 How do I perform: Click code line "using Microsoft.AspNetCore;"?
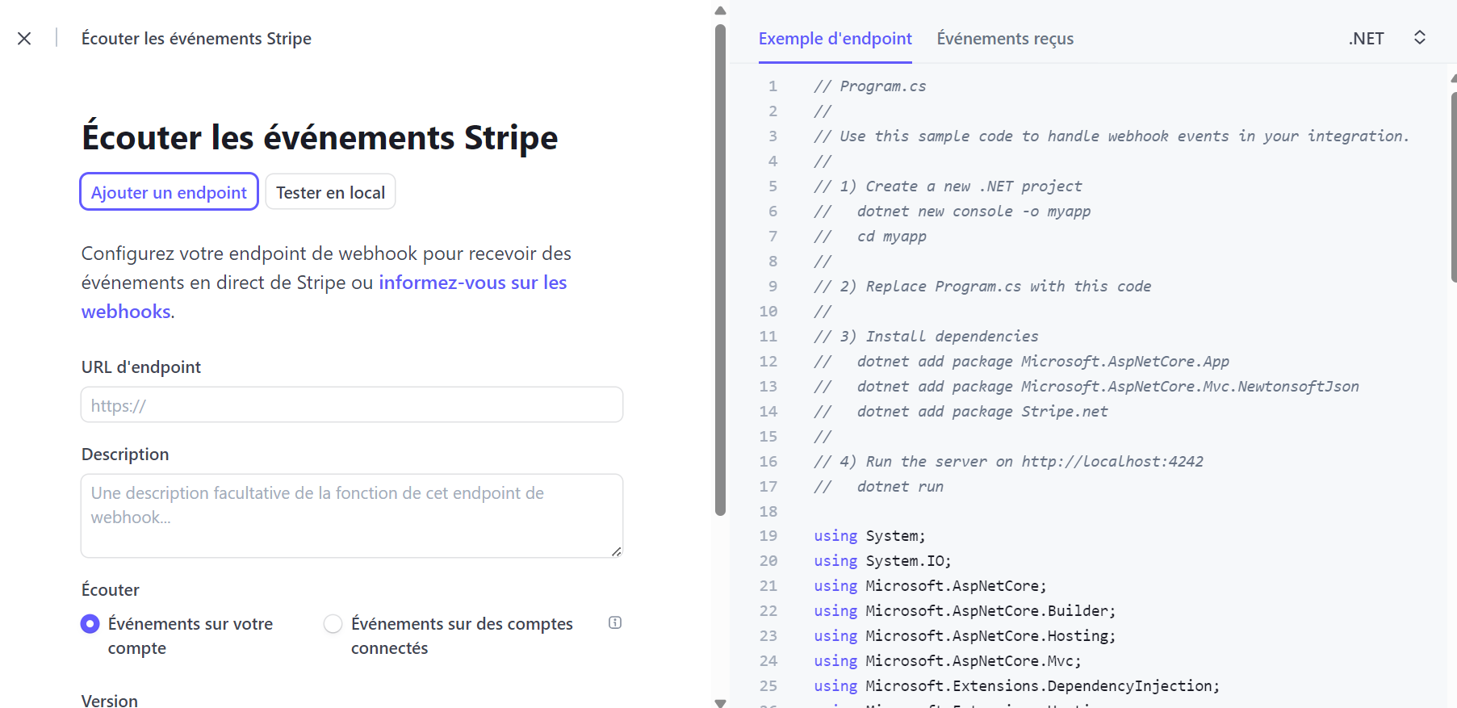[x=930, y=586]
